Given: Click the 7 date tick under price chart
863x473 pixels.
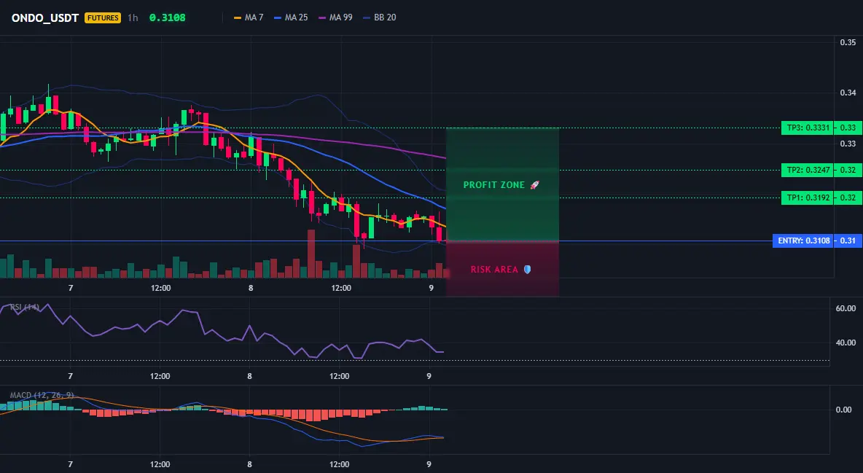Looking at the screenshot, I should (x=71, y=288).
